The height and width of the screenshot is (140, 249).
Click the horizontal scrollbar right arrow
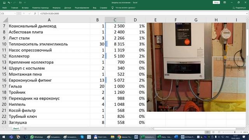point(245,129)
